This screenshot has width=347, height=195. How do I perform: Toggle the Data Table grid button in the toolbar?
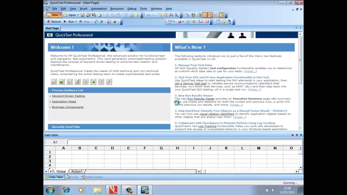pyautogui.click(x=205, y=15)
